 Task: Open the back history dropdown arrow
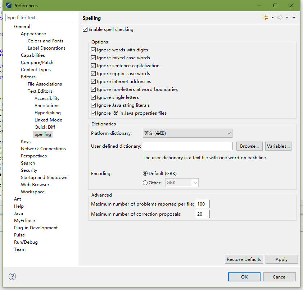272,18
